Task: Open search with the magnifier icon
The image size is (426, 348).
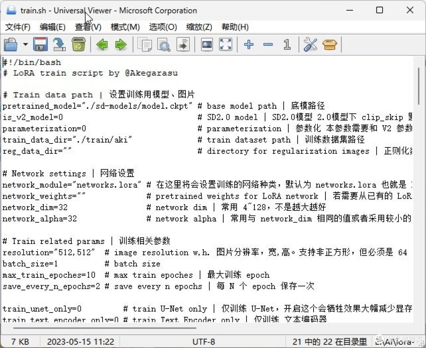Action: 164,45
